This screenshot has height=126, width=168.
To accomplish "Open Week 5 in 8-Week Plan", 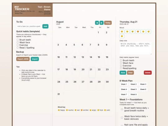I will (133, 89).
